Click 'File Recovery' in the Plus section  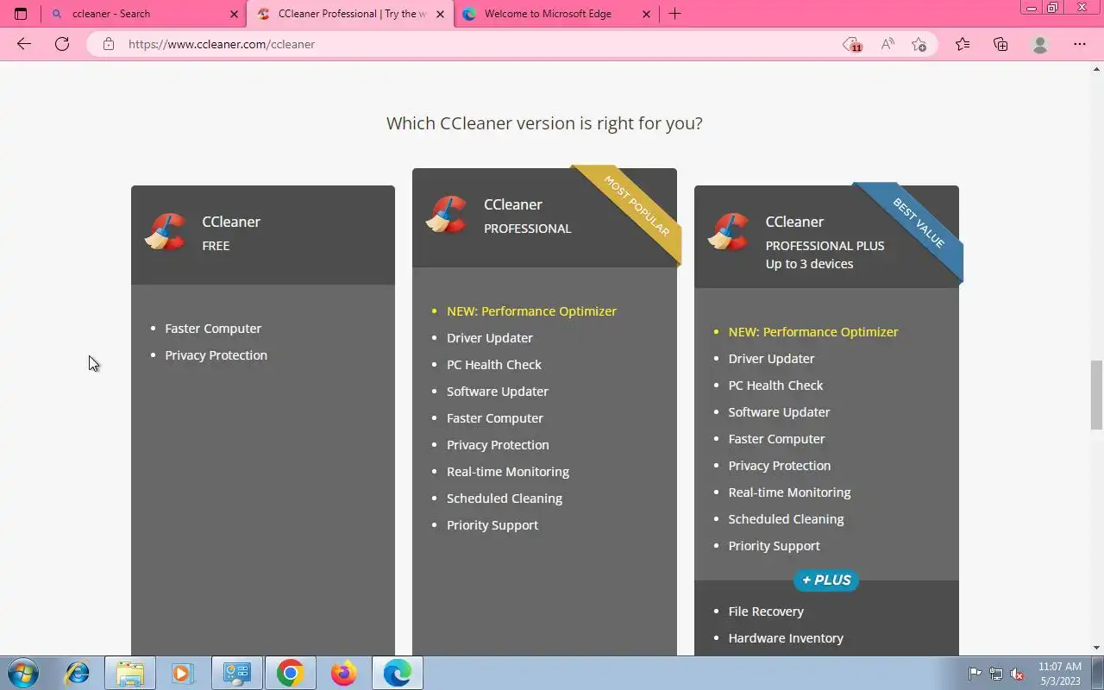(x=766, y=612)
